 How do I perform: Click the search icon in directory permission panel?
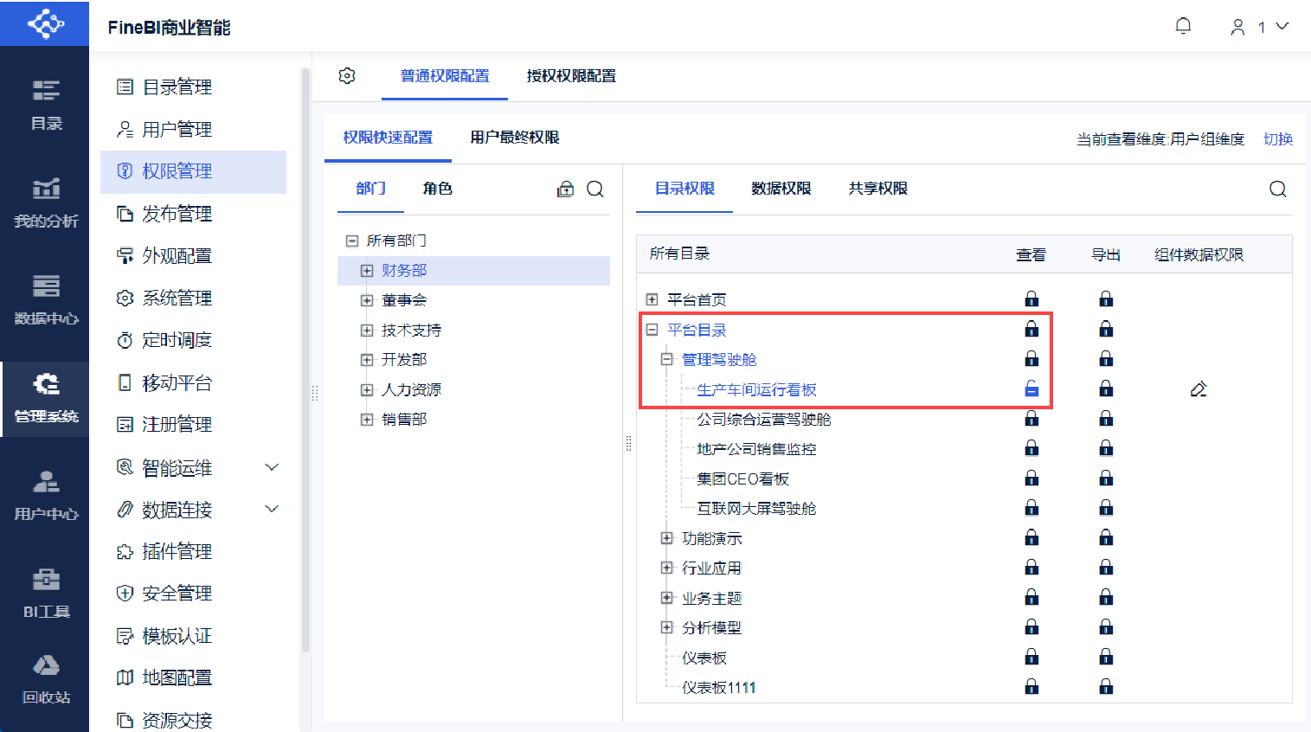1277,189
